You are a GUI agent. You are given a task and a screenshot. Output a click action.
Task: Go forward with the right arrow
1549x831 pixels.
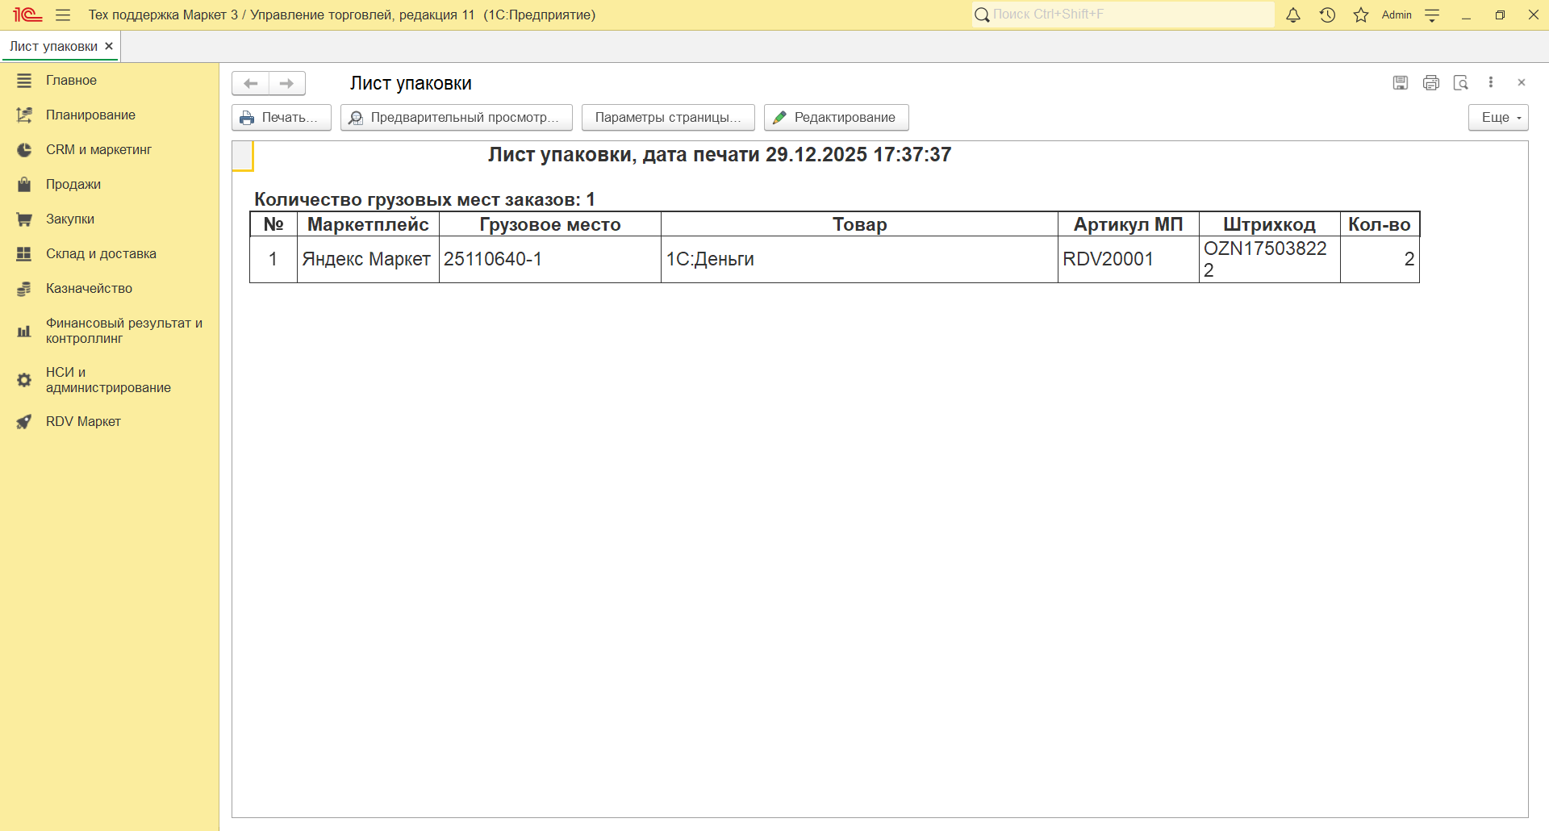click(x=287, y=83)
